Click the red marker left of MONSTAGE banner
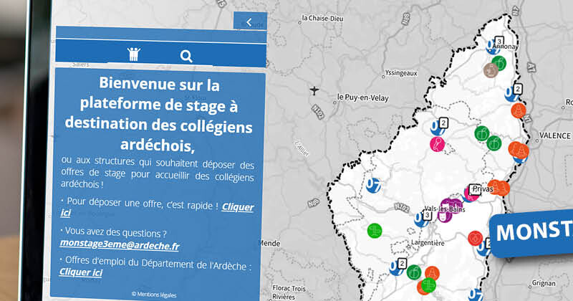Image resolution: width=573 pixels, height=301 pixels. click(474, 237)
